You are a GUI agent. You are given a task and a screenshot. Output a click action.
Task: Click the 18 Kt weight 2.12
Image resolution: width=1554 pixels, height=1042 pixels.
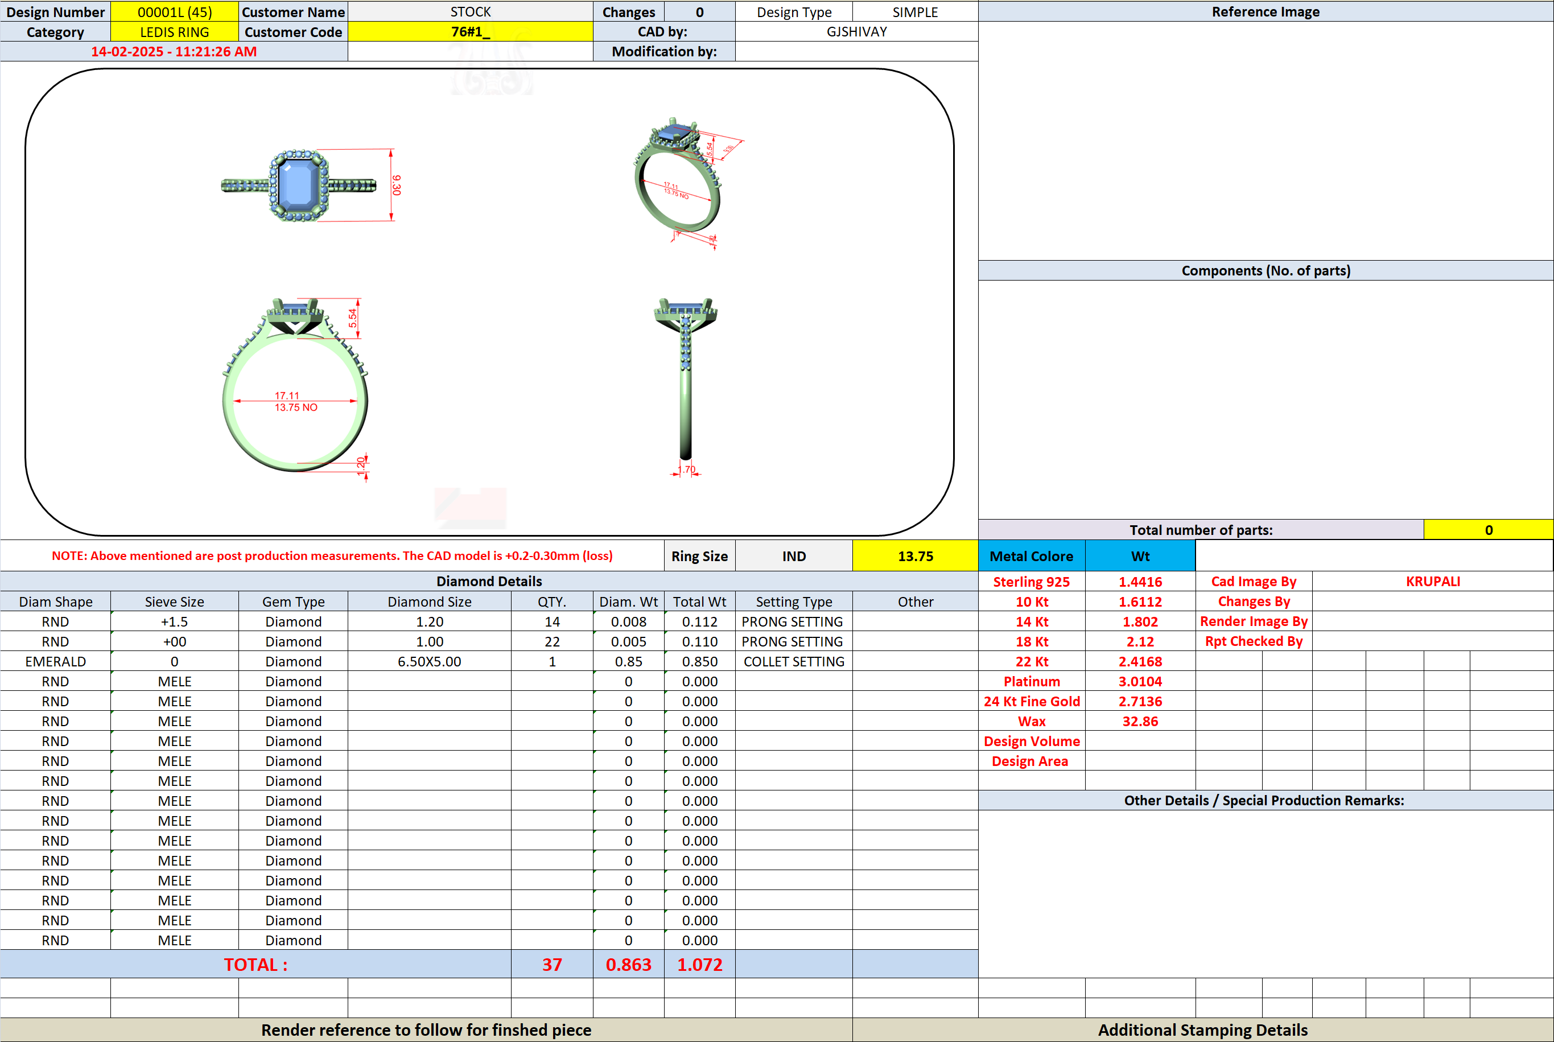[1140, 641]
